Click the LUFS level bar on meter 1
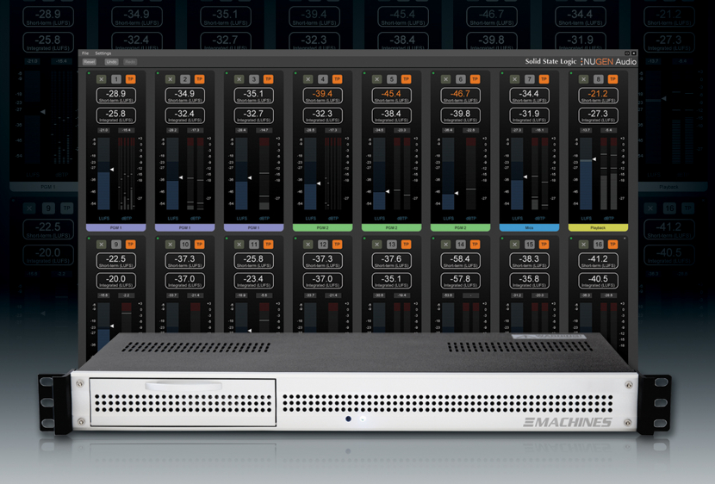This screenshot has width=715, height=484. [x=103, y=174]
